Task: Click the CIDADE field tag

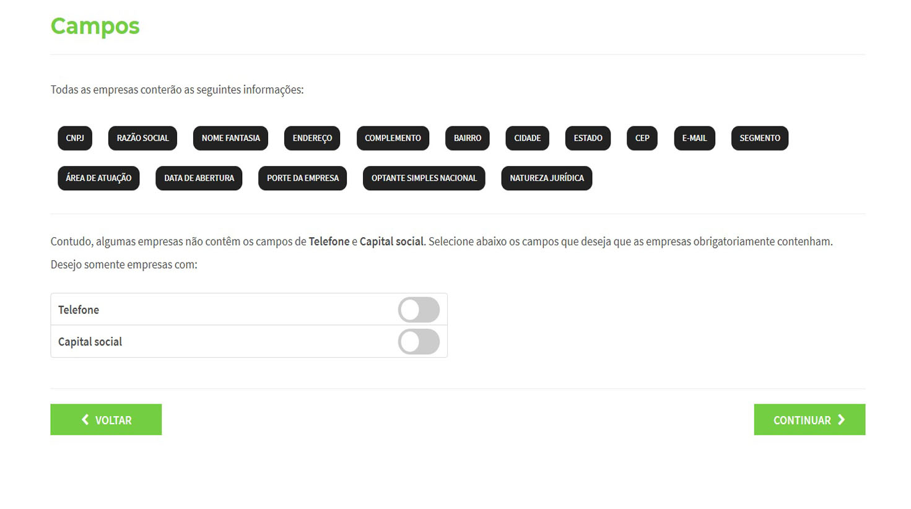Action: pyautogui.click(x=528, y=138)
